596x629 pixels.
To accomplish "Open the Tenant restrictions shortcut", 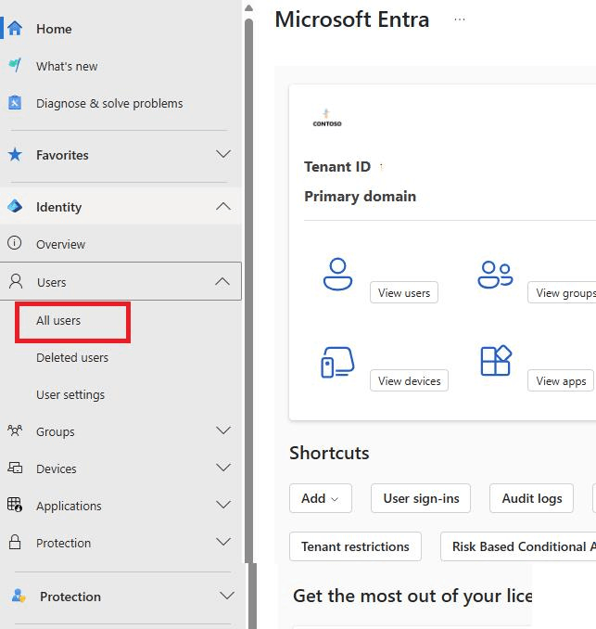I will tap(355, 546).
